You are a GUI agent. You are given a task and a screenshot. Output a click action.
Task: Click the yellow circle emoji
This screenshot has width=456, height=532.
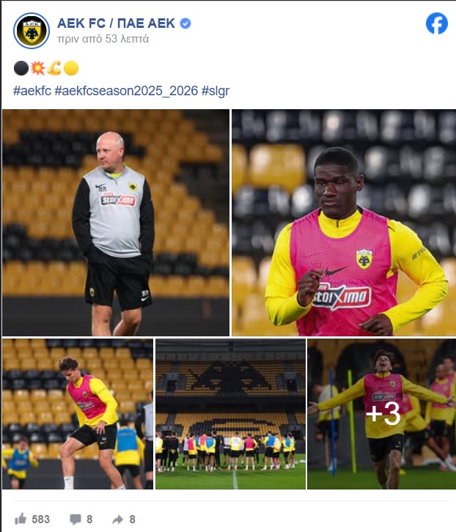click(x=71, y=68)
